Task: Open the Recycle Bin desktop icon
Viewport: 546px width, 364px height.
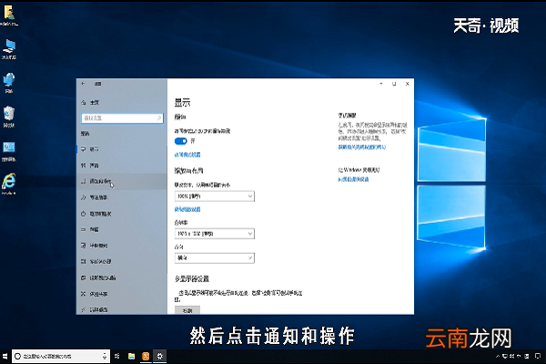Action: [x=9, y=117]
